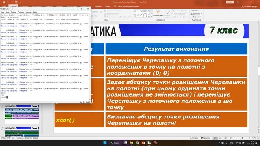Click the '7 клас' label on slide

(224, 30)
